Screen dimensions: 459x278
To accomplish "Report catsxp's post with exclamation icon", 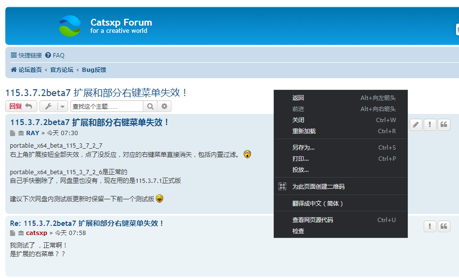I will click(430, 226).
